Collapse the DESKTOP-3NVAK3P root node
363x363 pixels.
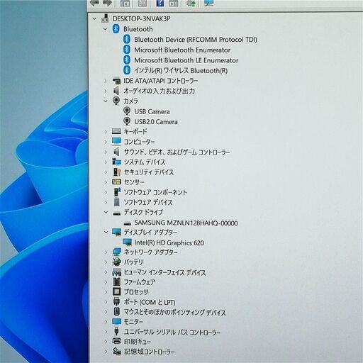click(94, 18)
